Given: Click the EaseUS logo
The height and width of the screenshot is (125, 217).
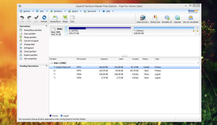Looking at the screenshot, I should click(193, 11).
